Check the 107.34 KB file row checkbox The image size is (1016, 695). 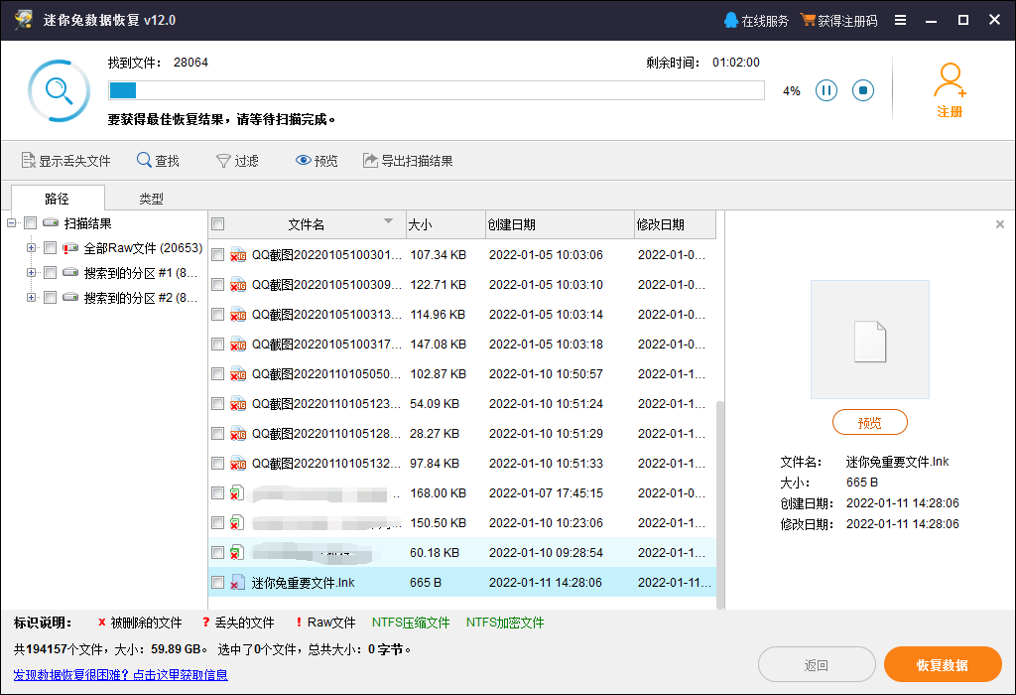coord(217,255)
